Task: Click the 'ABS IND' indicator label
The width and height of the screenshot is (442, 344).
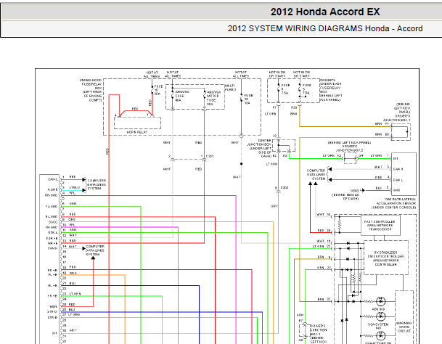Action: click(378, 309)
